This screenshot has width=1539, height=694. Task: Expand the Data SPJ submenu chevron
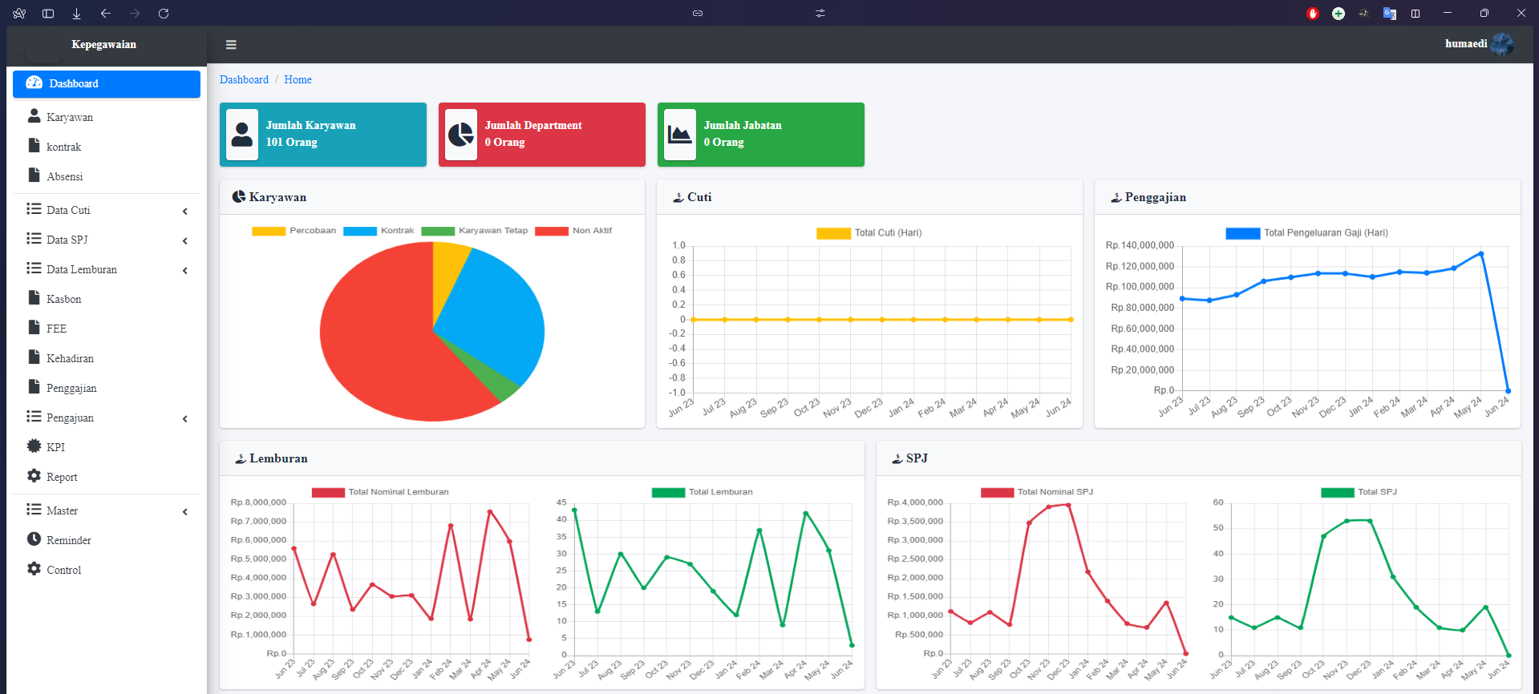coord(185,240)
